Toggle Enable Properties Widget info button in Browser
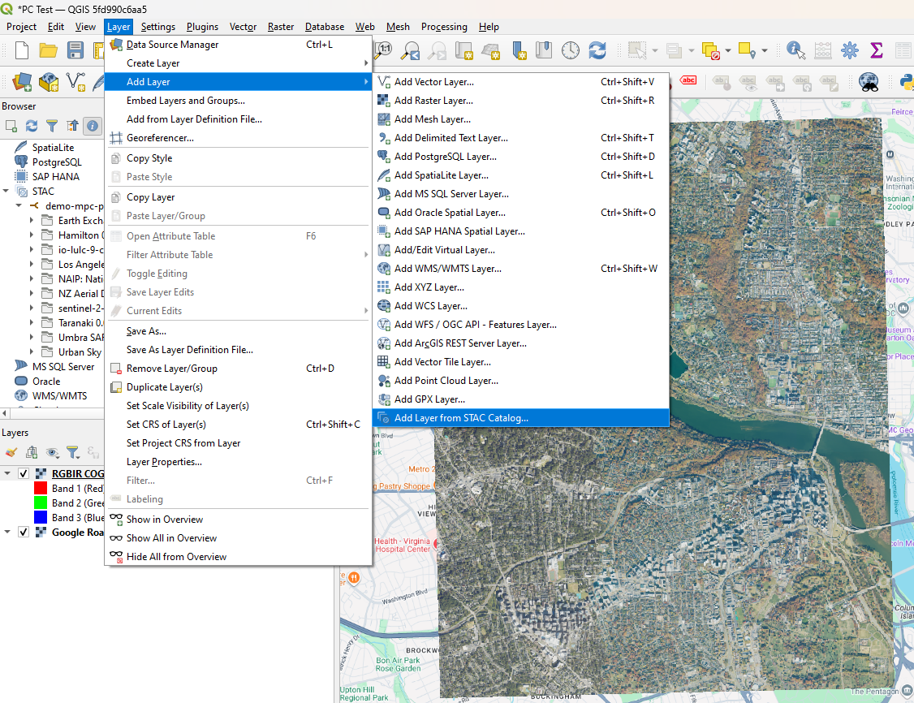 pyautogui.click(x=93, y=126)
